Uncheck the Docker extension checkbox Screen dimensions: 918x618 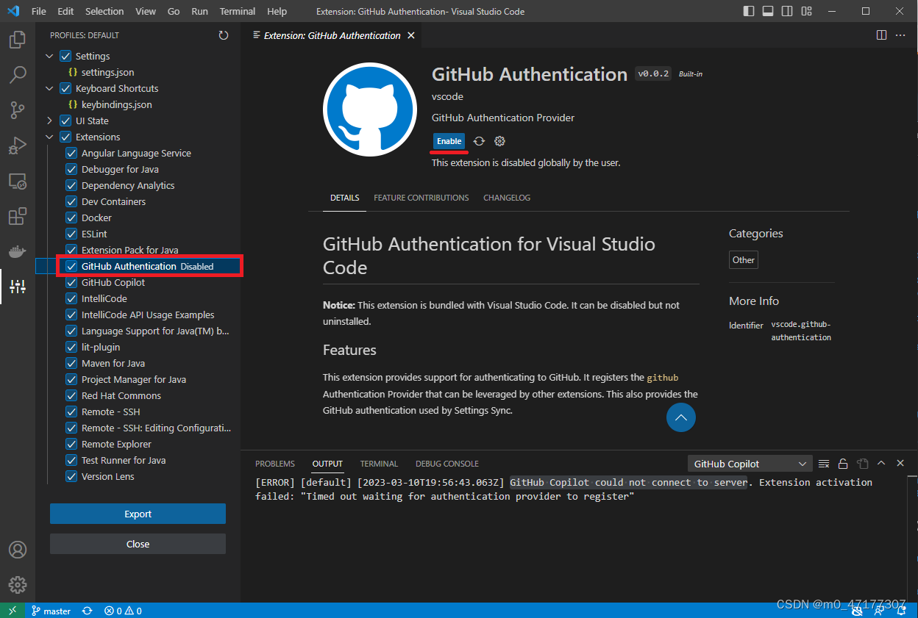[71, 218]
